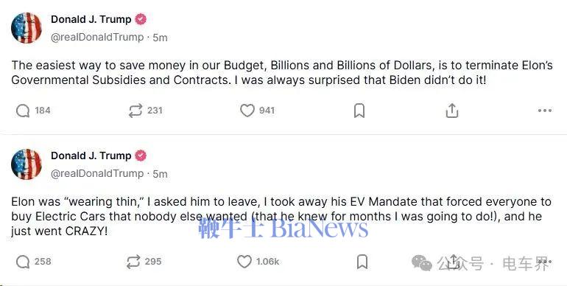Bookmark the Governmental Subsidies post

point(359,111)
